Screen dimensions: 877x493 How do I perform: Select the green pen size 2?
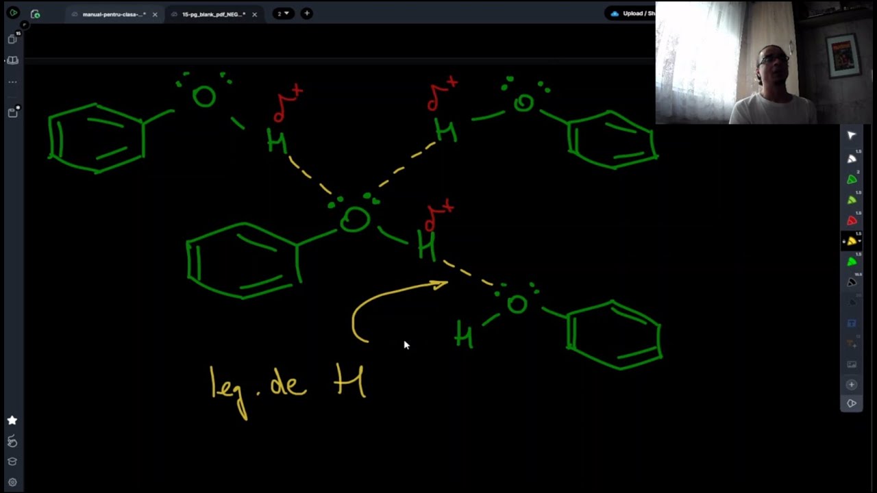coord(852,179)
